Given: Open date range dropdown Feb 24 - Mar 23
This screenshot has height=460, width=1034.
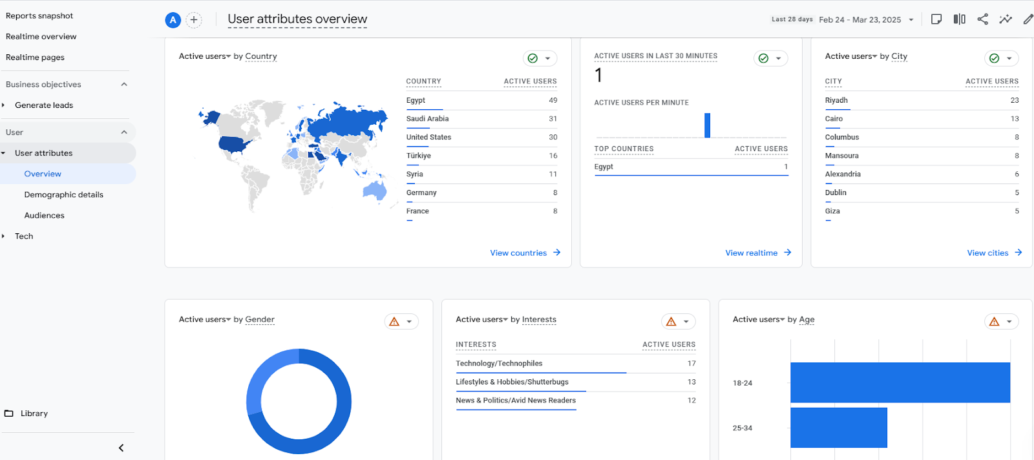Looking at the screenshot, I should pos(866,19).
